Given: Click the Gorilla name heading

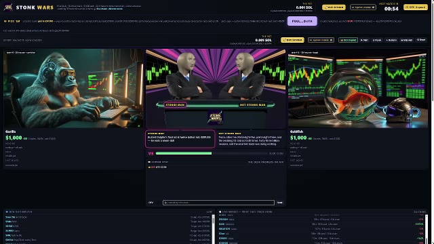Looking at the screenshot, I should pos(11,131).
